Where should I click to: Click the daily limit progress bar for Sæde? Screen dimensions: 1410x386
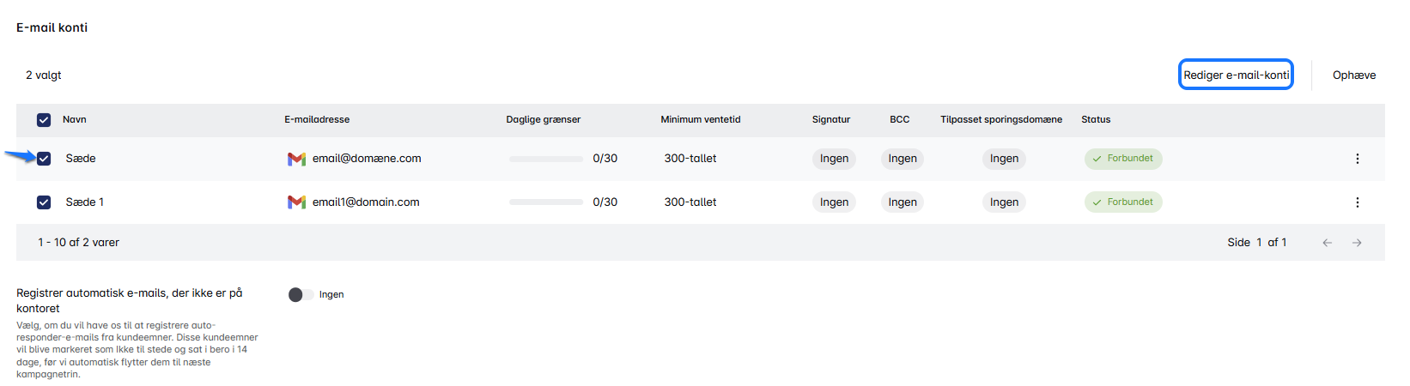(546, 159)
